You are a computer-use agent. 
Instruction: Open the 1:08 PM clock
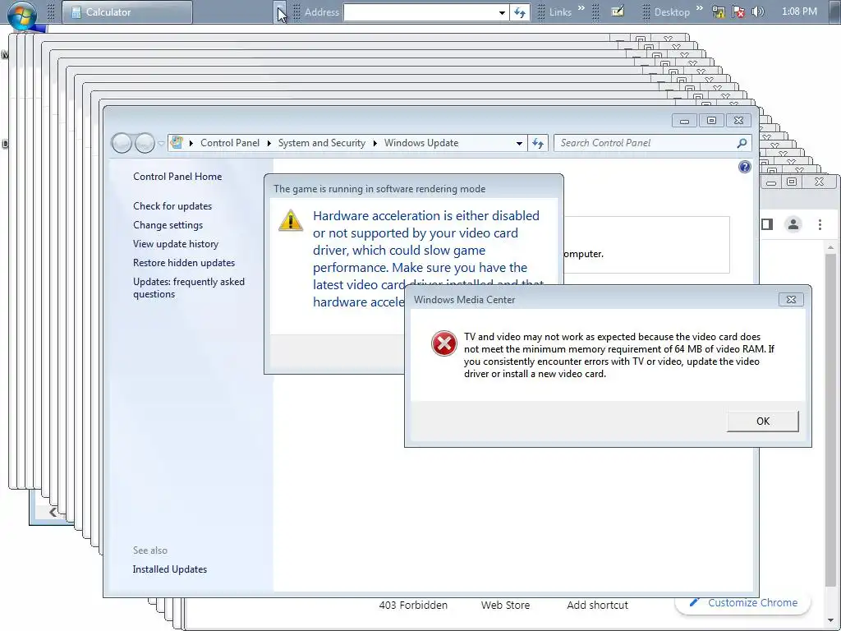coord(799,12)
